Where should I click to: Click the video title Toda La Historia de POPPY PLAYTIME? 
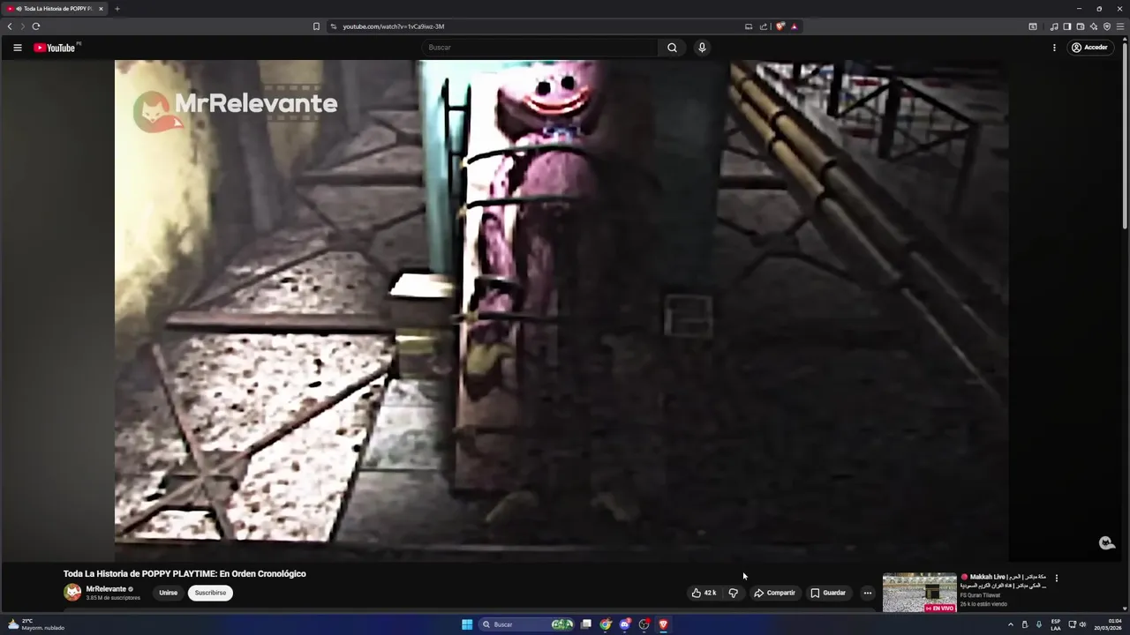point(185,573)
